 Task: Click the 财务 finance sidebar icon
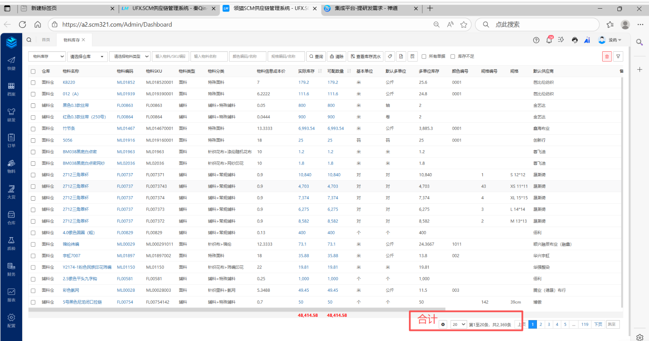coord(11,269)
